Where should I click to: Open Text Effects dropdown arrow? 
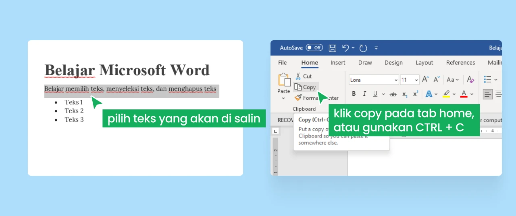coord(436,94)
